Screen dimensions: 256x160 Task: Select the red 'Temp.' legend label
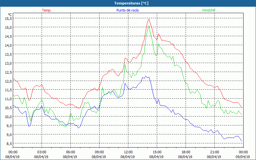click(47, 10)
